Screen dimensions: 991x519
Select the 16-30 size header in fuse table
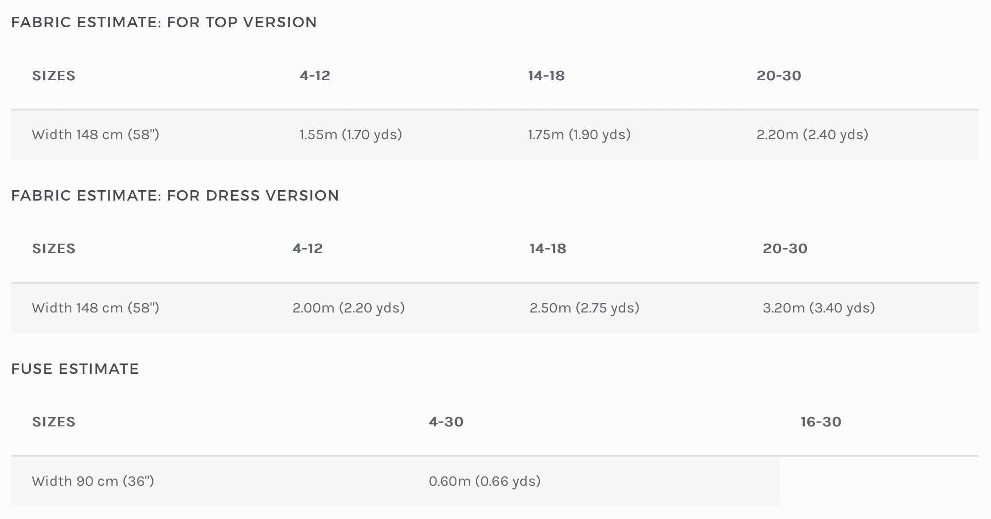tap(821, 422)
